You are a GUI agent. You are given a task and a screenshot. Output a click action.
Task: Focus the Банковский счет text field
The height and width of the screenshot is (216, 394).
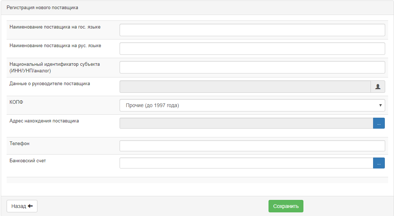click(246, 163)
